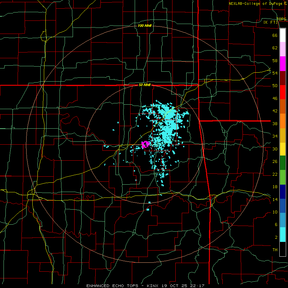Click the '100 NMI' range ring label
Screen dimensions: 288x288
[145, 26]
